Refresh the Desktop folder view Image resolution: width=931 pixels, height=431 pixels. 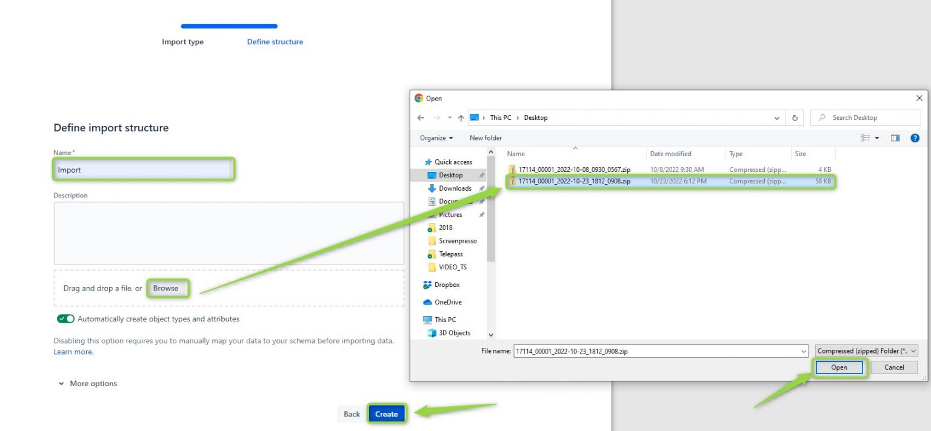coord(795,117)
